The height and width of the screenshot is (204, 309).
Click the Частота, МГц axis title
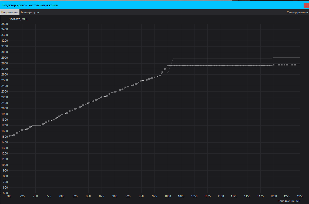18,19
